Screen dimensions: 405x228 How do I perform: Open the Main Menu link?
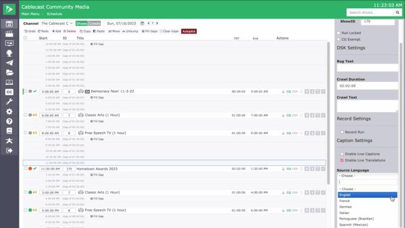pyautogui.click(x=30, y=14)
